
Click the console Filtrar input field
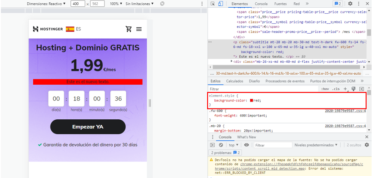(273, 145)
